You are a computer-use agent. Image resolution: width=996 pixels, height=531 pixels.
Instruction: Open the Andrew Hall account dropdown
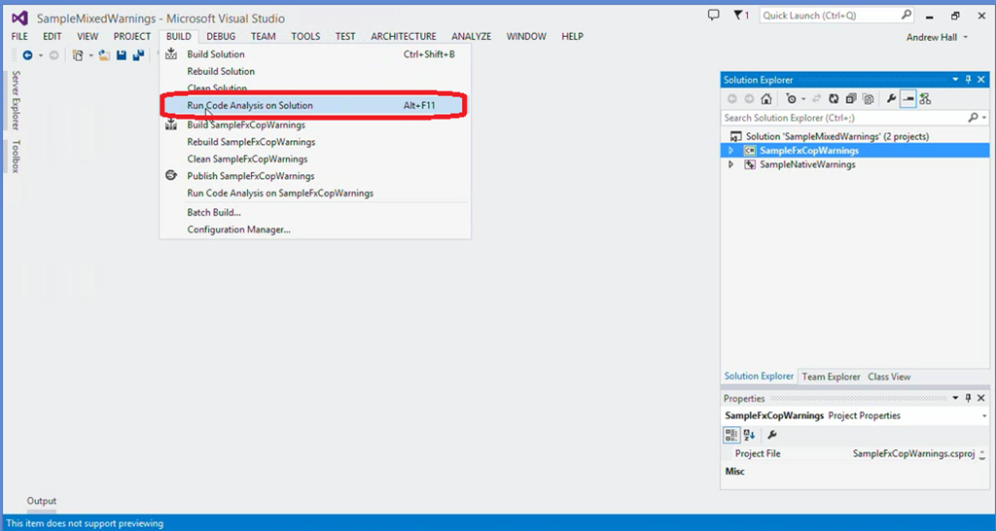point(966,37)
